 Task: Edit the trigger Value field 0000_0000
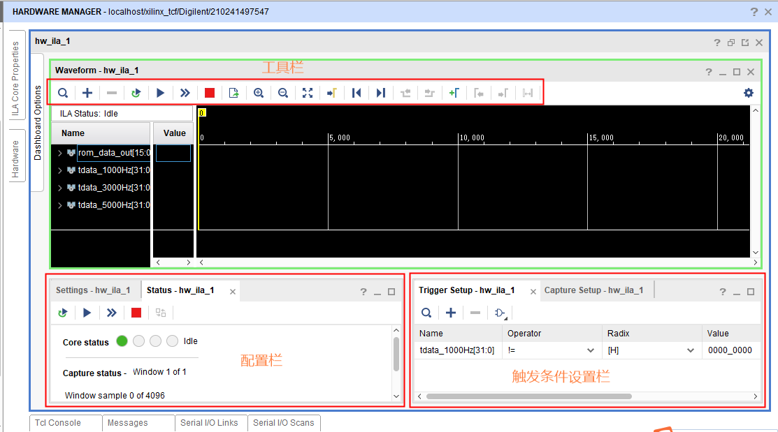point(730,350)
